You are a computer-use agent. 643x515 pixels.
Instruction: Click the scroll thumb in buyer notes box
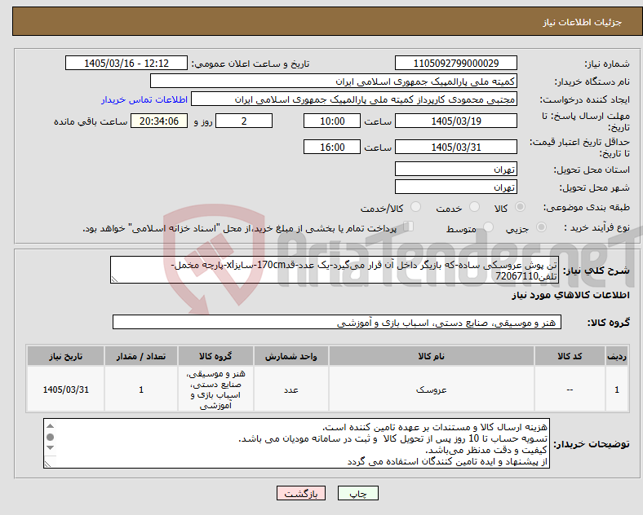(x=50, y=438)
